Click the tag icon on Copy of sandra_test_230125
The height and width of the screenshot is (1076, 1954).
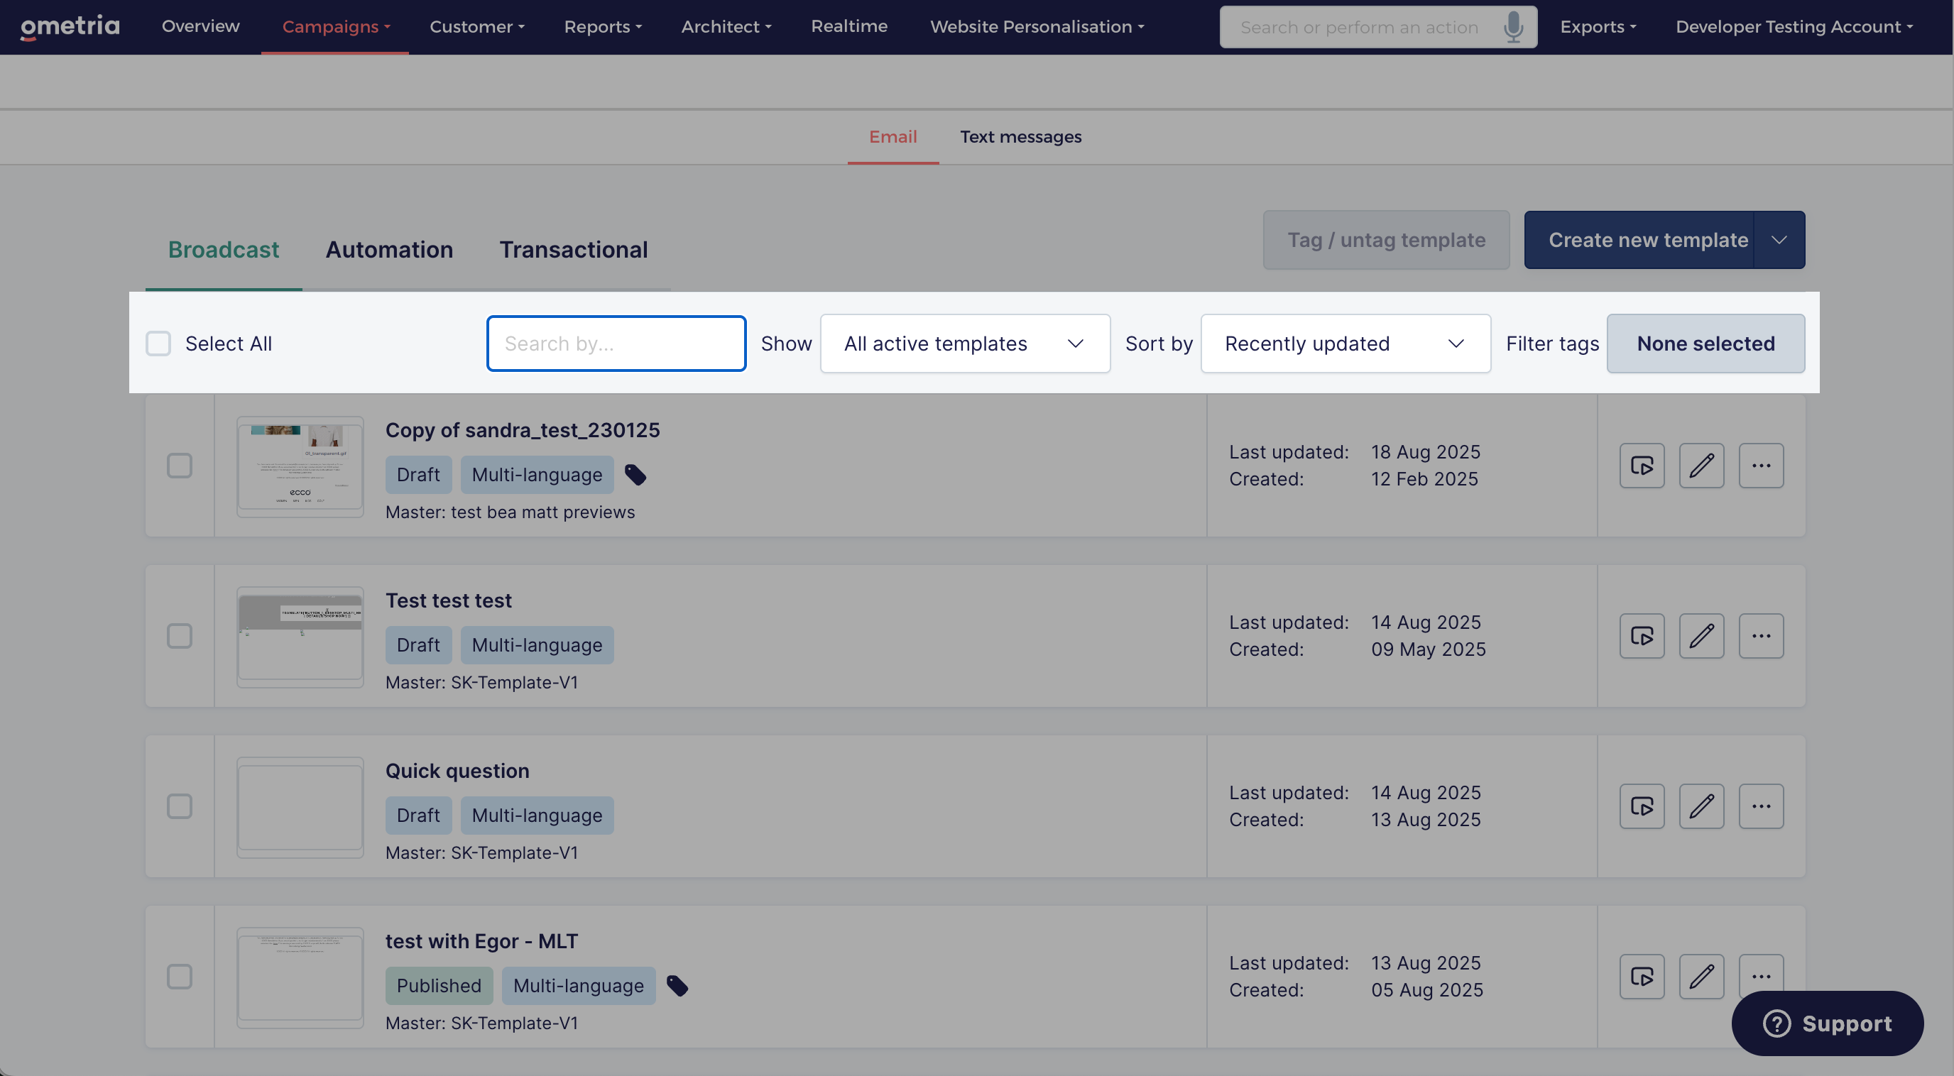tap(635, 476)
